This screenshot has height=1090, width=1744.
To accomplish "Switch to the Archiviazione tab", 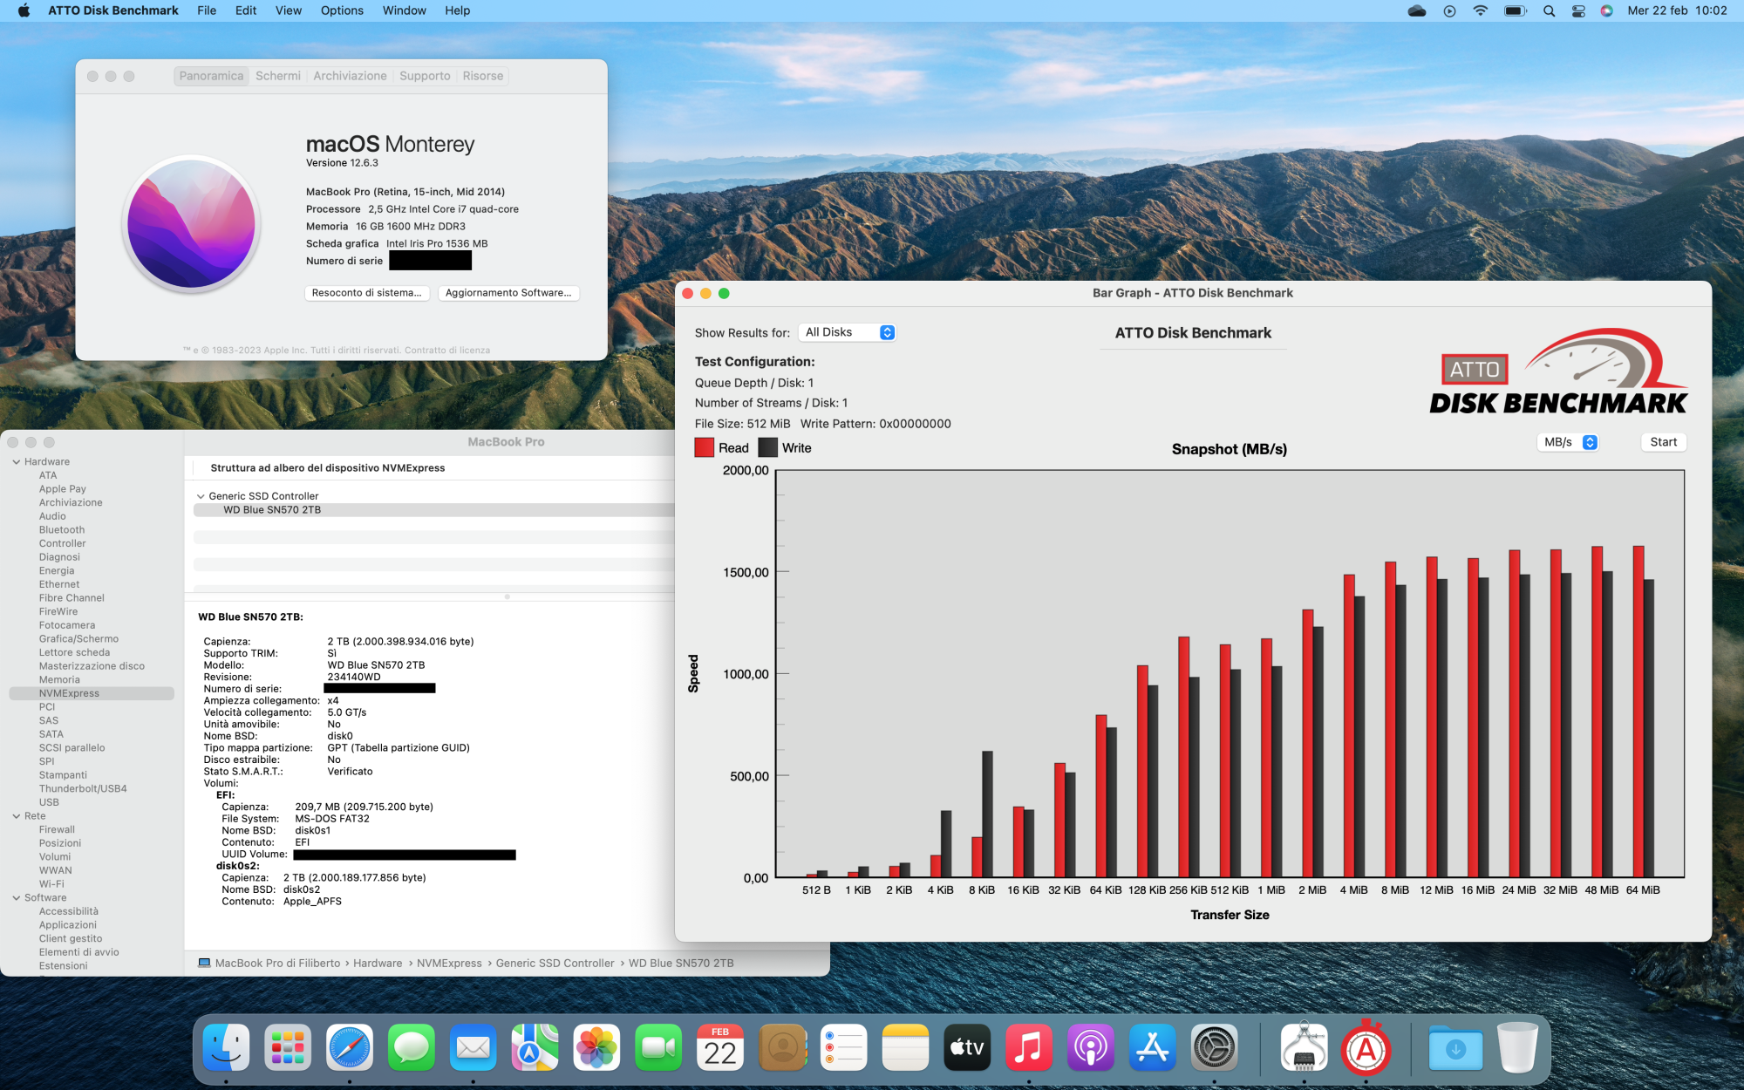I will click(350, 76).
